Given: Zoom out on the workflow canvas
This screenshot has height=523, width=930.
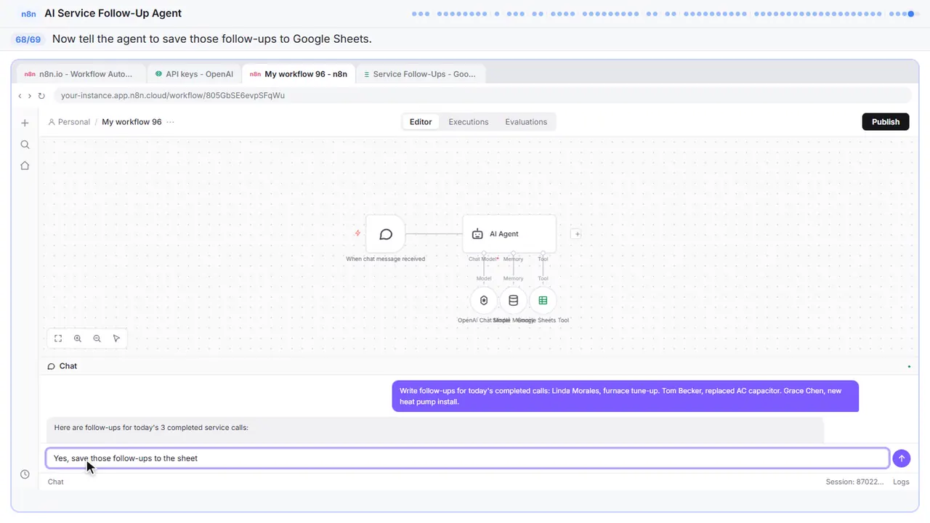Looking at the screenshot, I should (97, 338).
